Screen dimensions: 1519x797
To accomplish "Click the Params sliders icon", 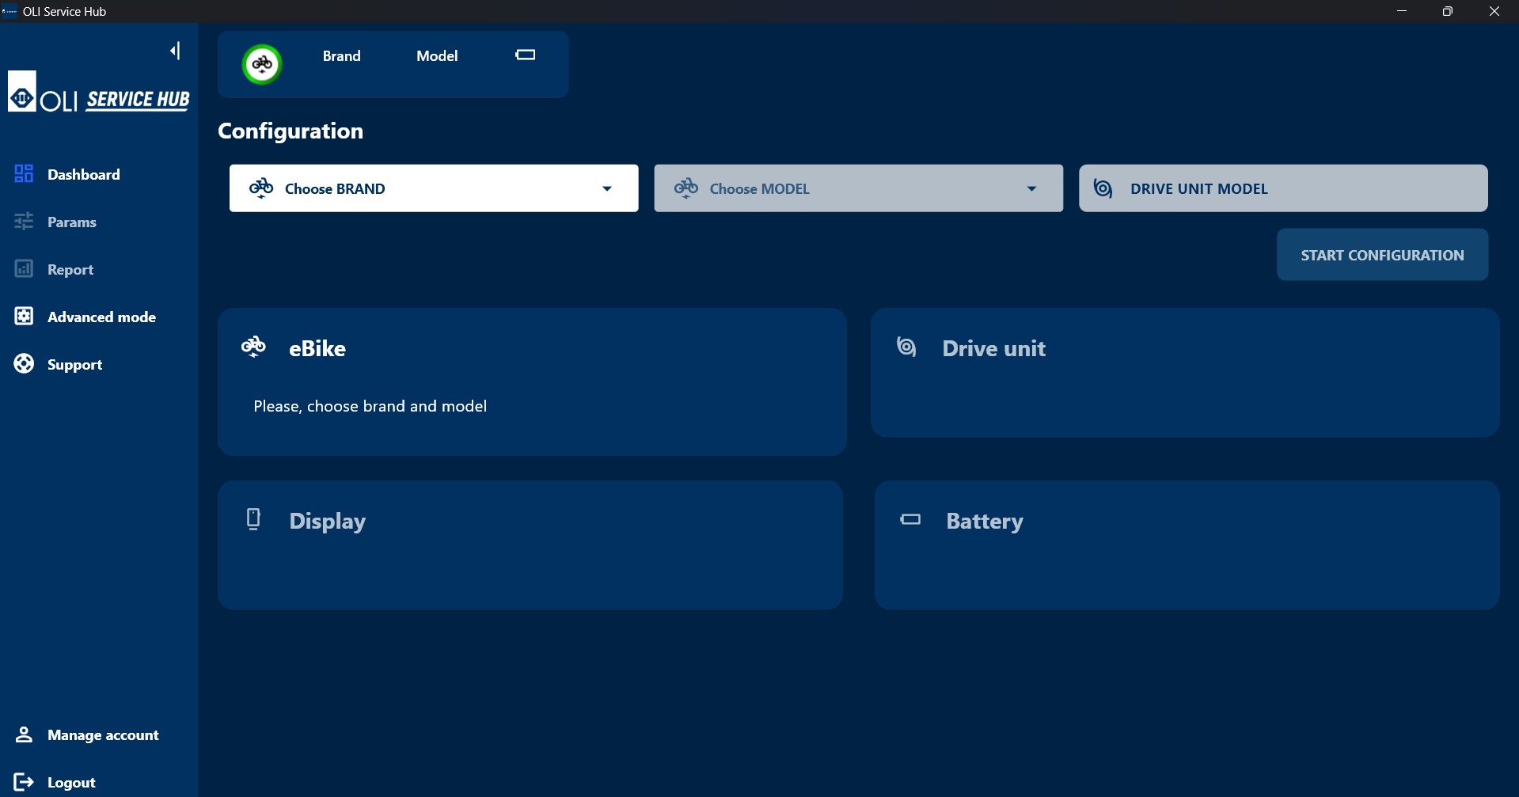I will tap(24, 222).
